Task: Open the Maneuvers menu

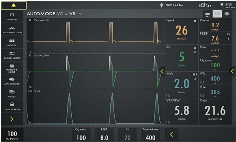Action: [x=12, y=81]
